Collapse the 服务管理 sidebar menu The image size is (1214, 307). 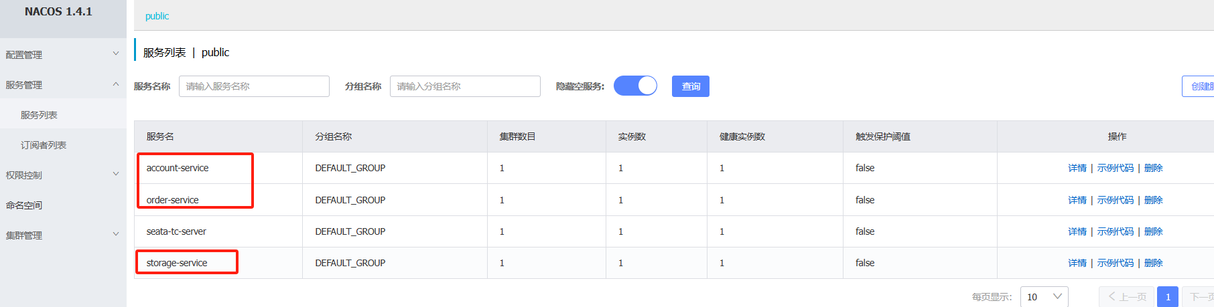click(x=60, y=85)
